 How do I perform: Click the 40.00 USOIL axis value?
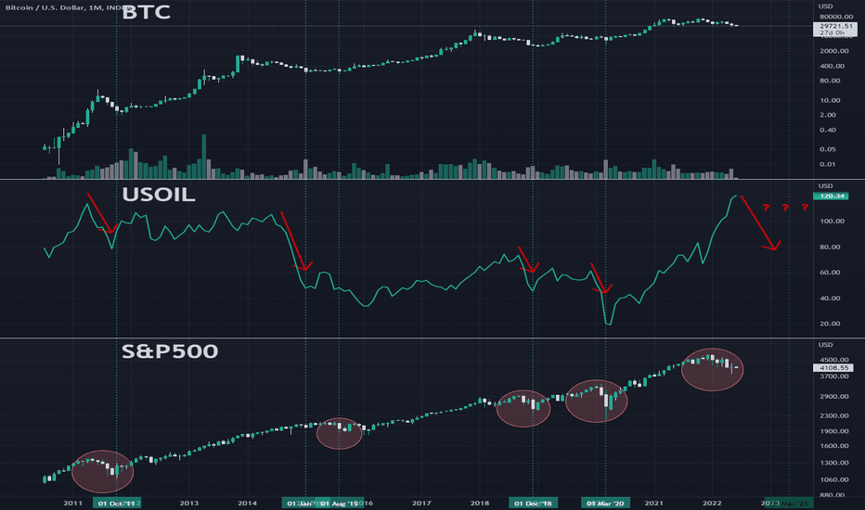[831, 299]
